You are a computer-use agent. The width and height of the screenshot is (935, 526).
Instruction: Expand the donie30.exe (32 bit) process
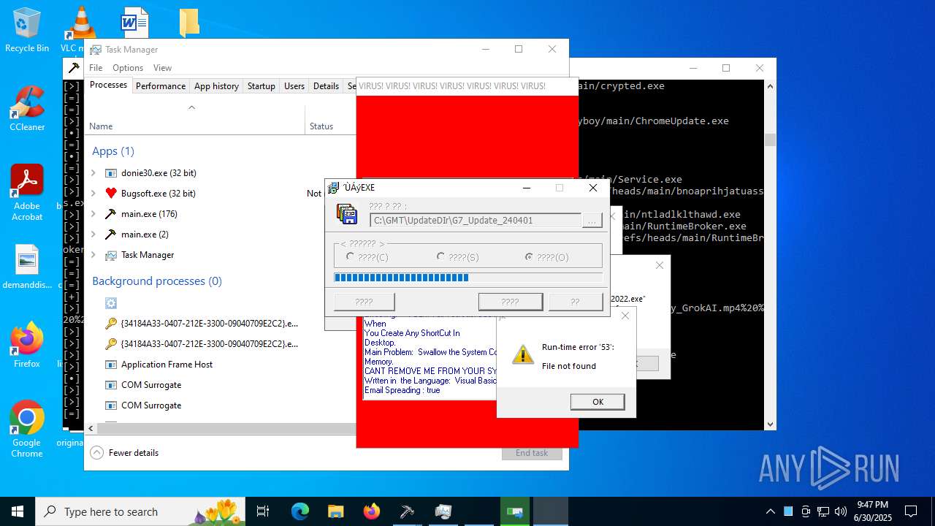[93, 173]
